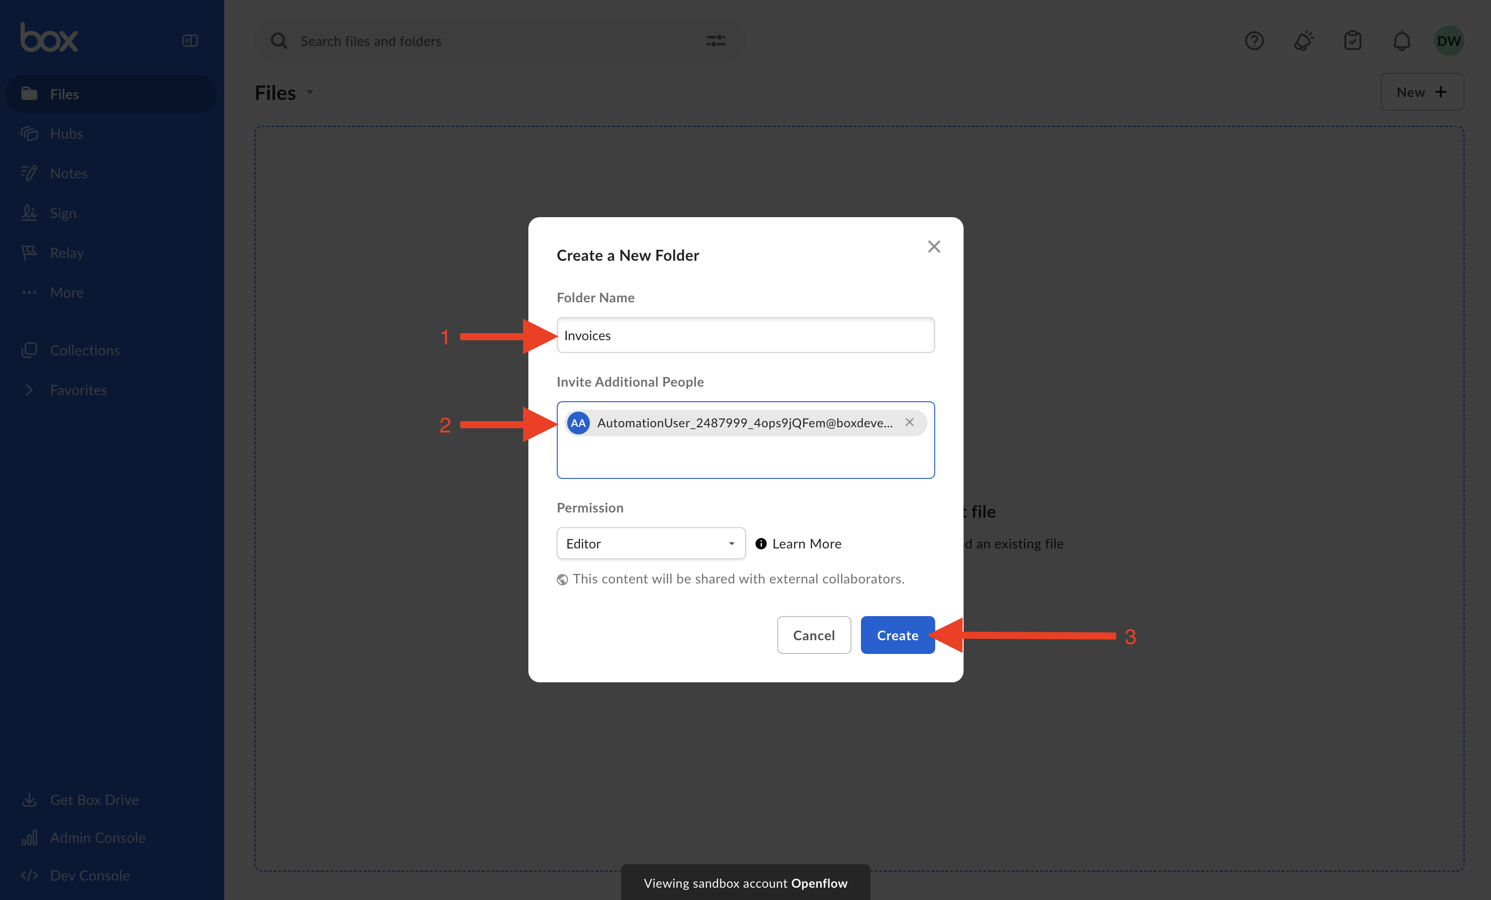The height and width of the screenshot is (900, 1491).
Task: Remove the AutomationUser invitee chip
Action: coord(909,423)
